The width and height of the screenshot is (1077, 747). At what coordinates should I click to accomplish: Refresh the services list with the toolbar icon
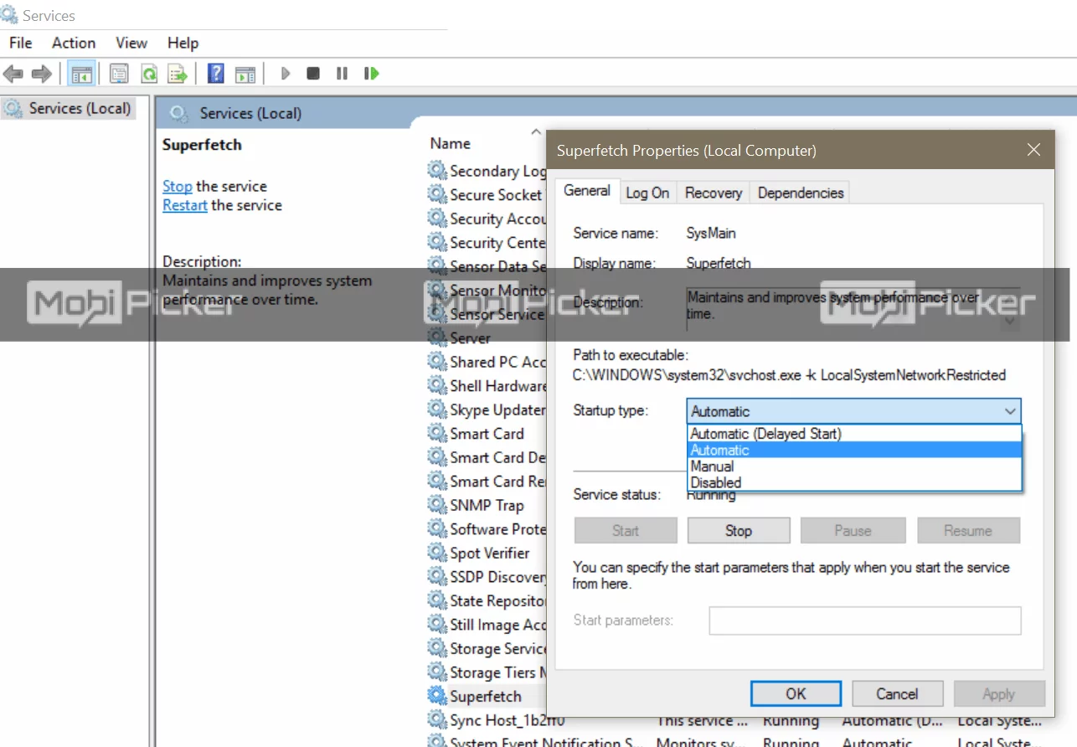149,74
